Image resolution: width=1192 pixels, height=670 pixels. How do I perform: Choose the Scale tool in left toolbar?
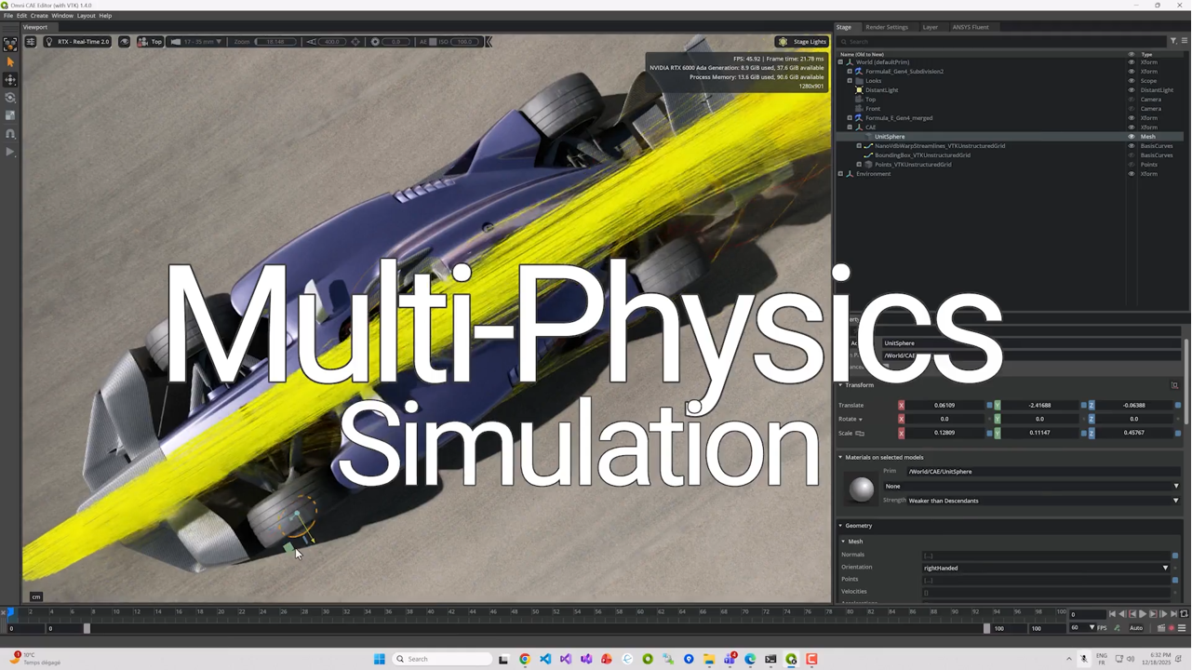[x=10, y=115]
